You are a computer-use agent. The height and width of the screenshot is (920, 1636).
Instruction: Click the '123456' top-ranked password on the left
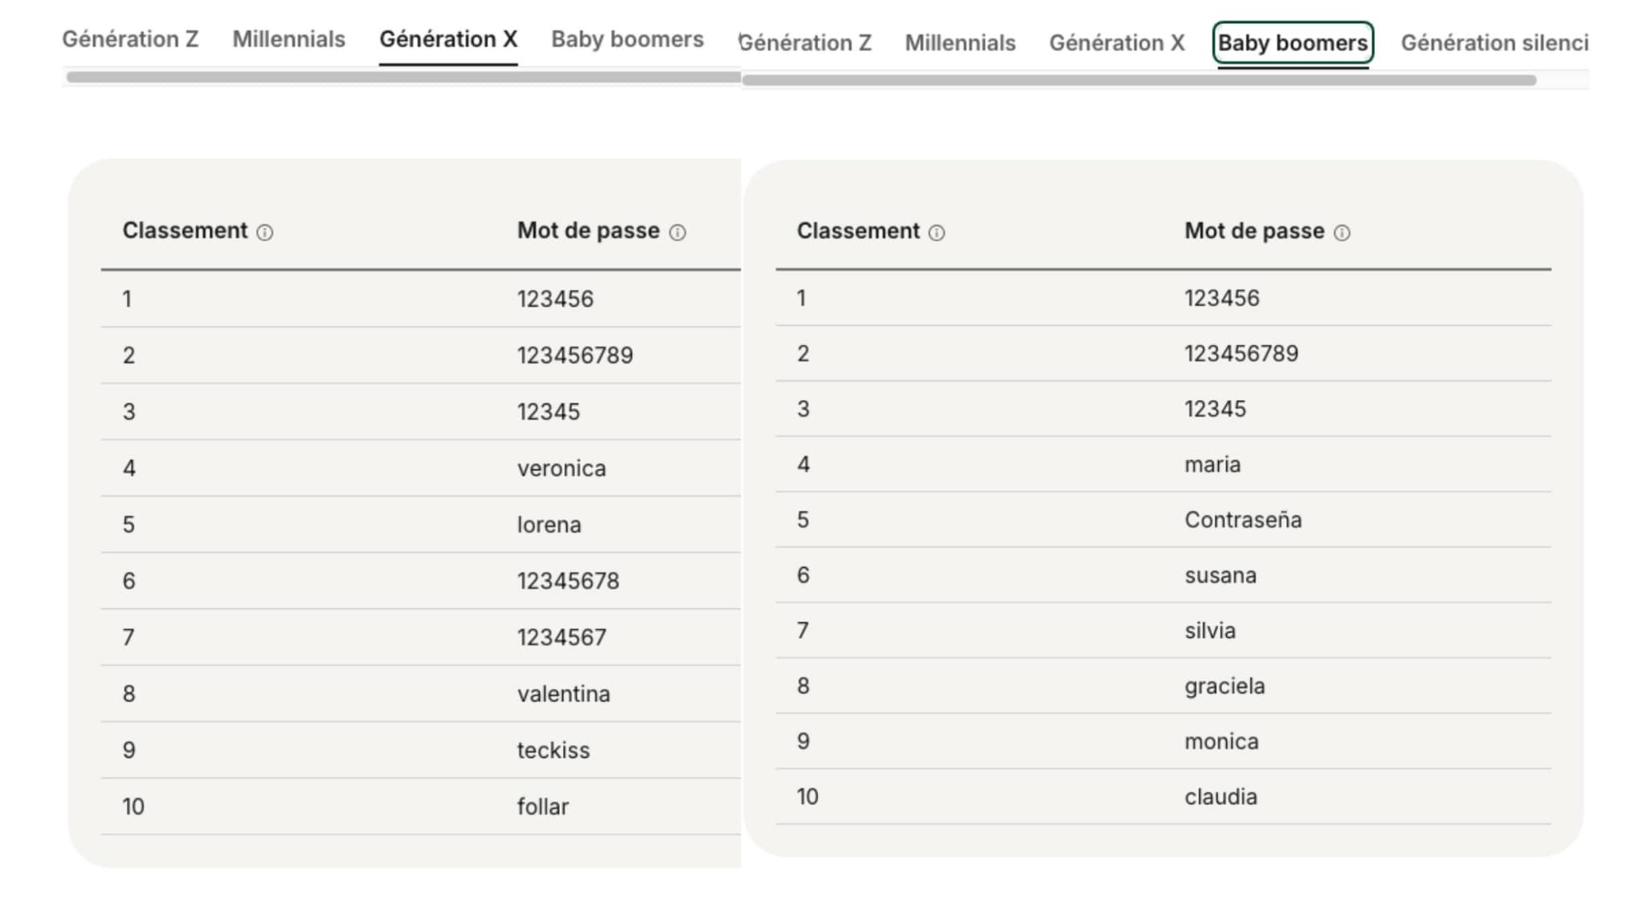coord(554,299)
